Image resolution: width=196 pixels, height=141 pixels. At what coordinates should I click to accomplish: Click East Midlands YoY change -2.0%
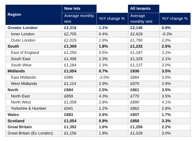[104, 77]
